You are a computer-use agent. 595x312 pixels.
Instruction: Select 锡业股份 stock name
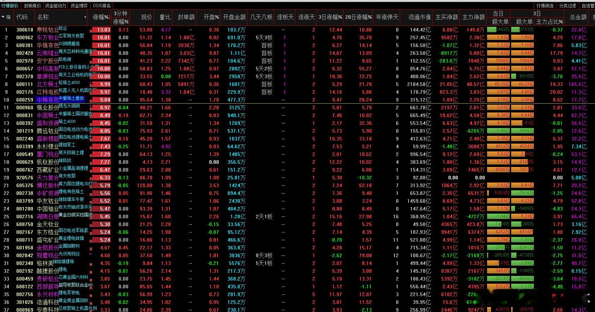(47, 108)
